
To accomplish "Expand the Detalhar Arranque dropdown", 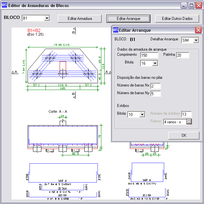I will [x=196, y=40].
